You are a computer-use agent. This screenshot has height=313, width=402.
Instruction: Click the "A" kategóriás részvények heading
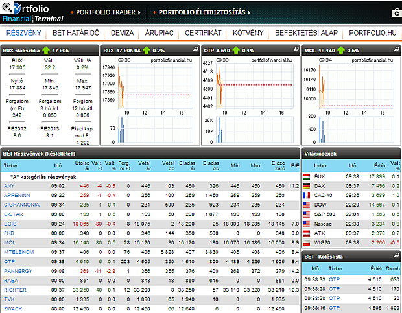[x=43, y=178]
